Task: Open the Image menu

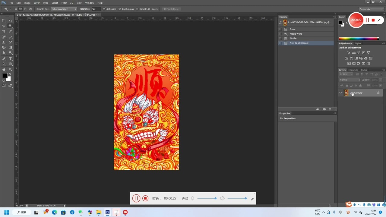Action: click(x=27, y=3)
